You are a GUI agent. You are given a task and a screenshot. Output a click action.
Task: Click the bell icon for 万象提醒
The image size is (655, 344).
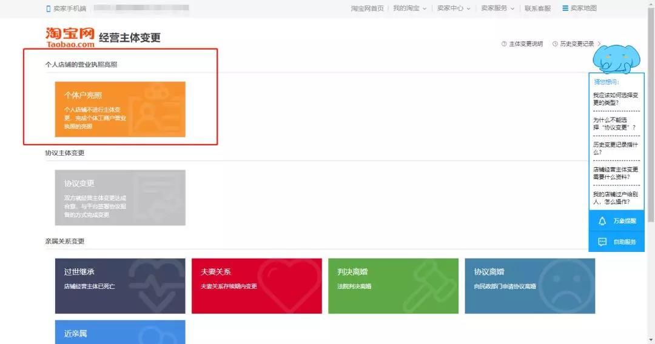(602, 221)
